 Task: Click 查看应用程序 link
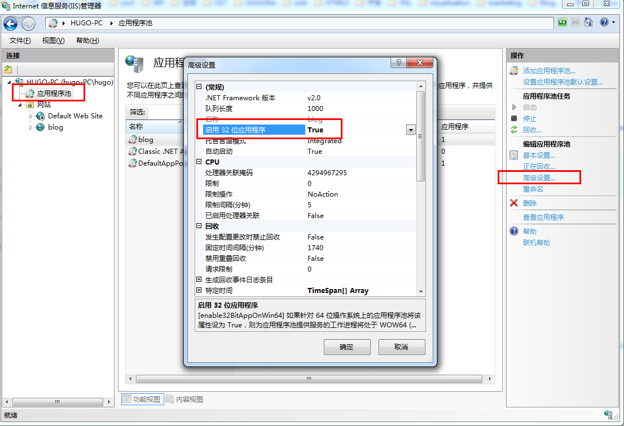pos(543,218)
